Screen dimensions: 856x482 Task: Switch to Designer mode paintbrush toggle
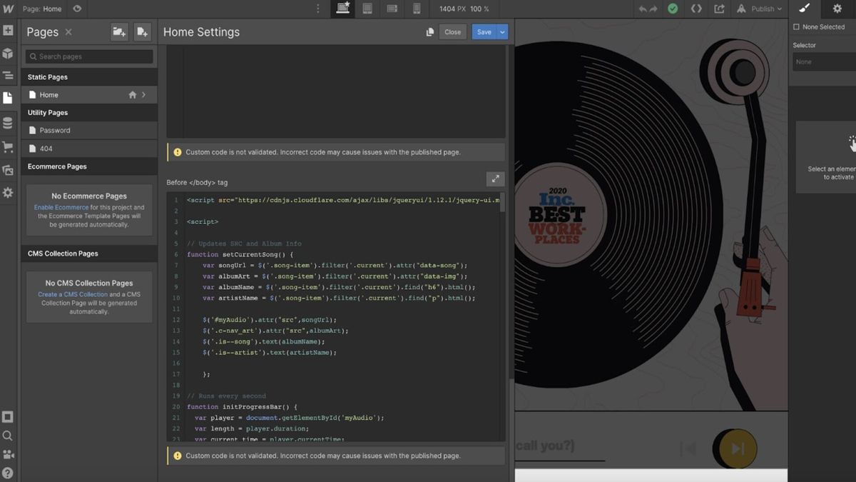805,9
